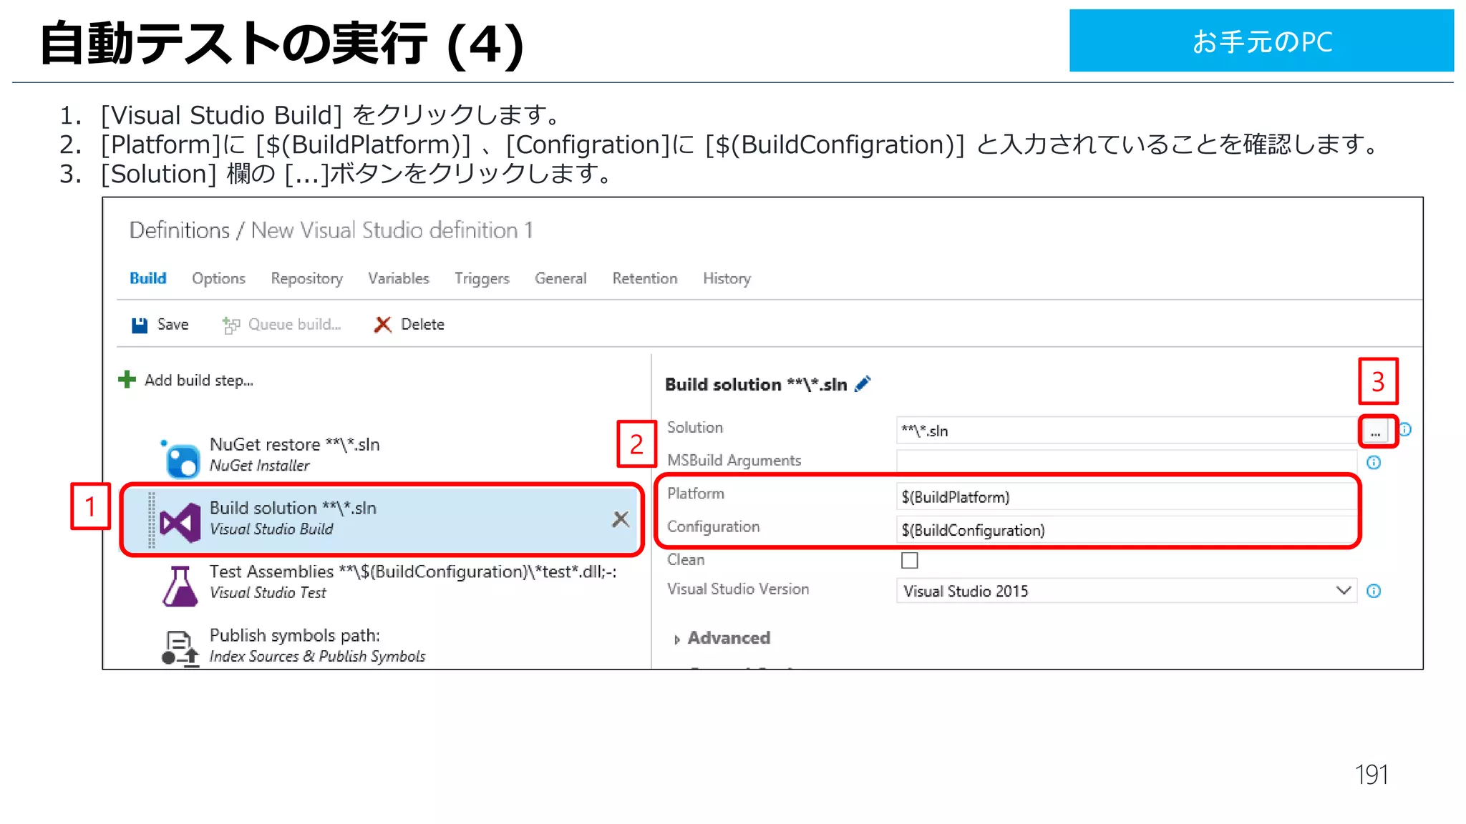Screen dimensions: 1466x824
Task: Click the Definitions breadcrumb link
Action: [x=180, y=230]
